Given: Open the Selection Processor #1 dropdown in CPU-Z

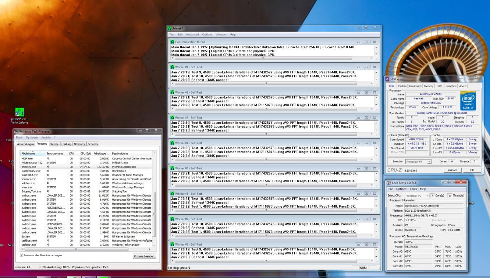Looking at the screenshot, I should point(418,162).
